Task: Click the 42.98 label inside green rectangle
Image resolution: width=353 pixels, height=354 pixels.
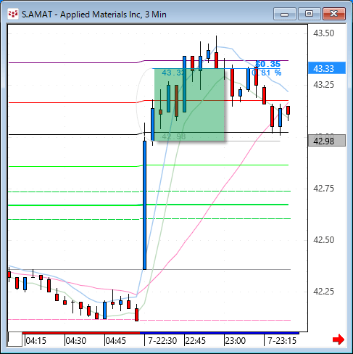Action: (x=174, y=136)
